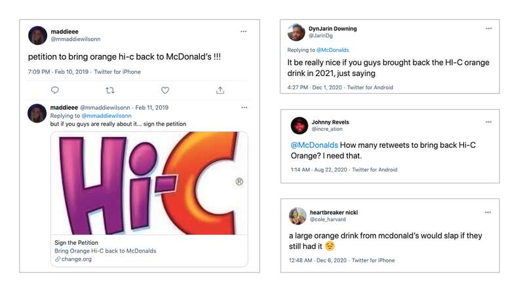Open DynJarin Downing's profile avatar
Image resolution: width=519 pixels, height=292 pixels.
coord(297,32)
